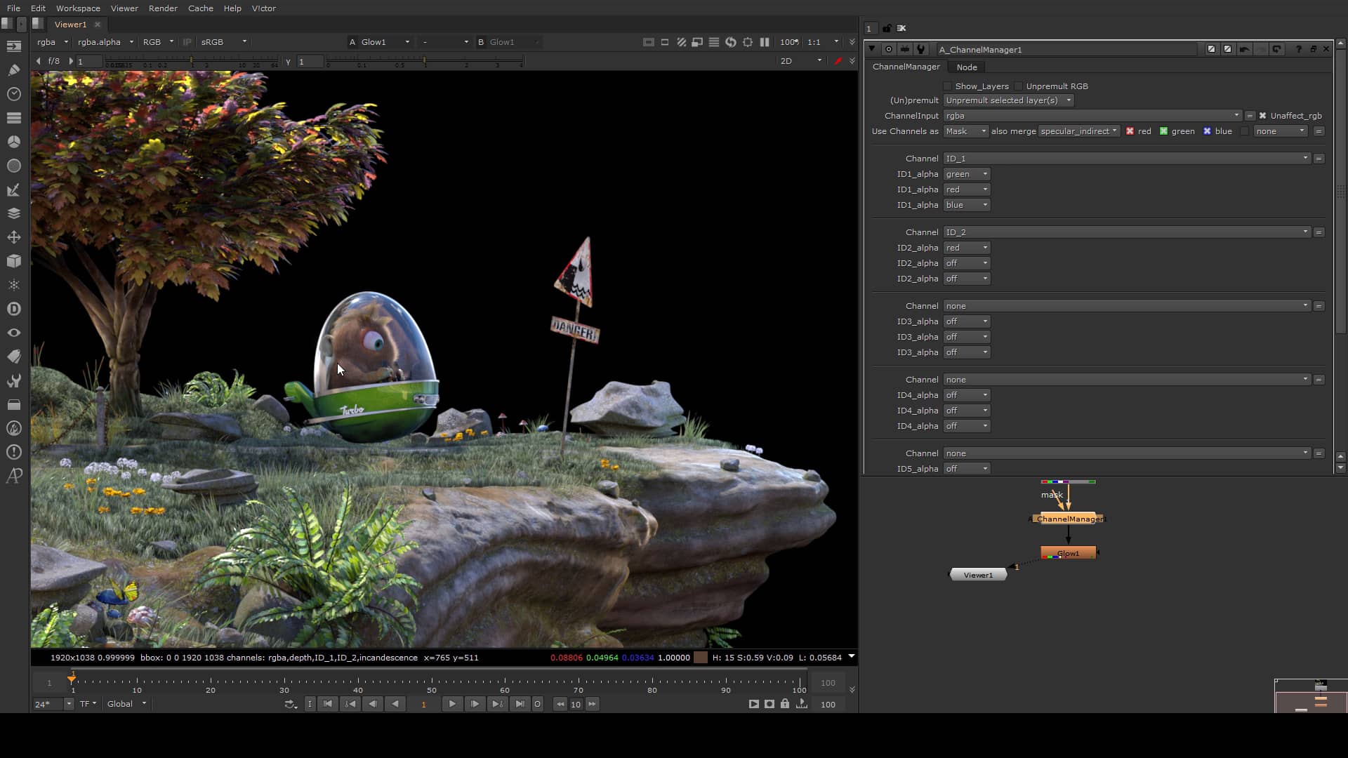This screenshot has width=1348, height=758.
Task: Open the Transform nodes cross-arrows icon
Action: point(14,237)
